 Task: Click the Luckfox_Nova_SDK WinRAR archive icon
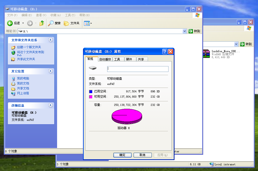206,53
